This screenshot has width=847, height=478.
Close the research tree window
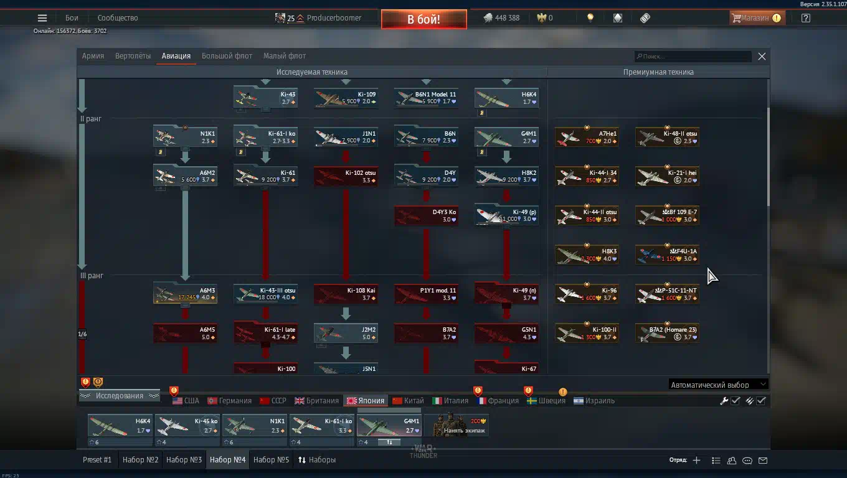[762, 56]
